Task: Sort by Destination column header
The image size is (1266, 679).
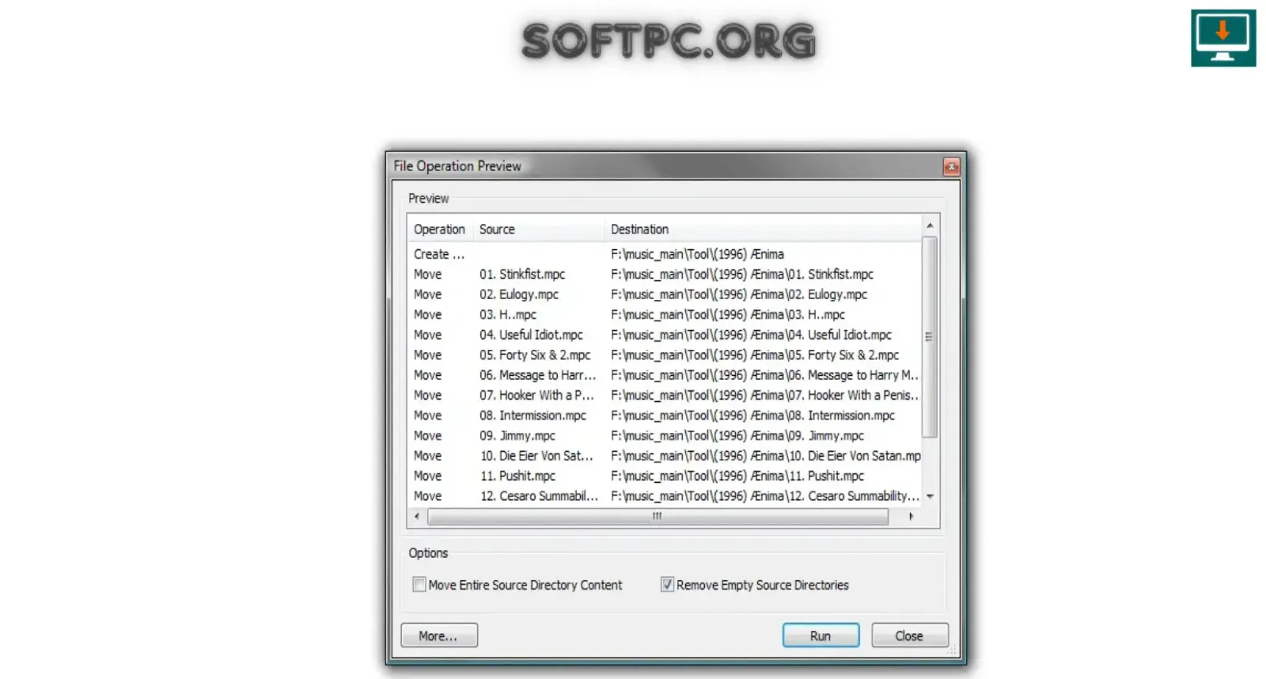Action: 763,229
